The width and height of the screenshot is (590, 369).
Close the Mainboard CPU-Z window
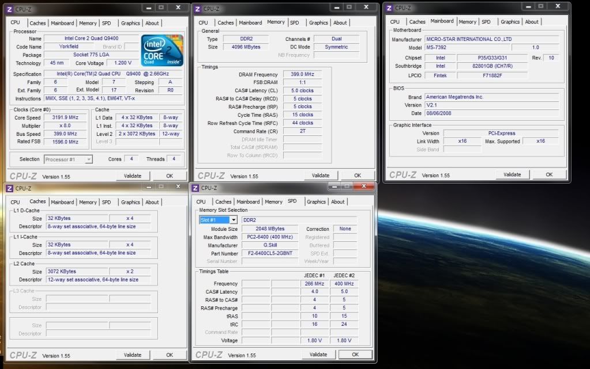click(x=558, y=7)
